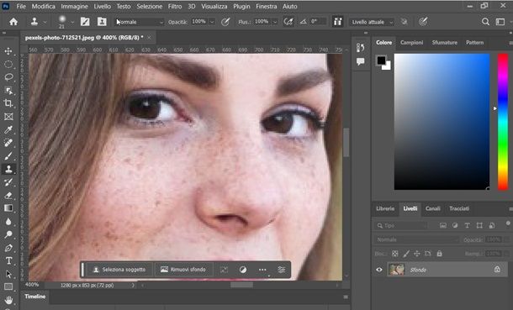
Task: Select the Elliptical Marquee tool
Action: 8,64
